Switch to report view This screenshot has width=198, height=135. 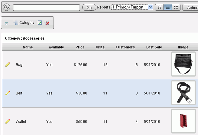(x=168, y=7)
